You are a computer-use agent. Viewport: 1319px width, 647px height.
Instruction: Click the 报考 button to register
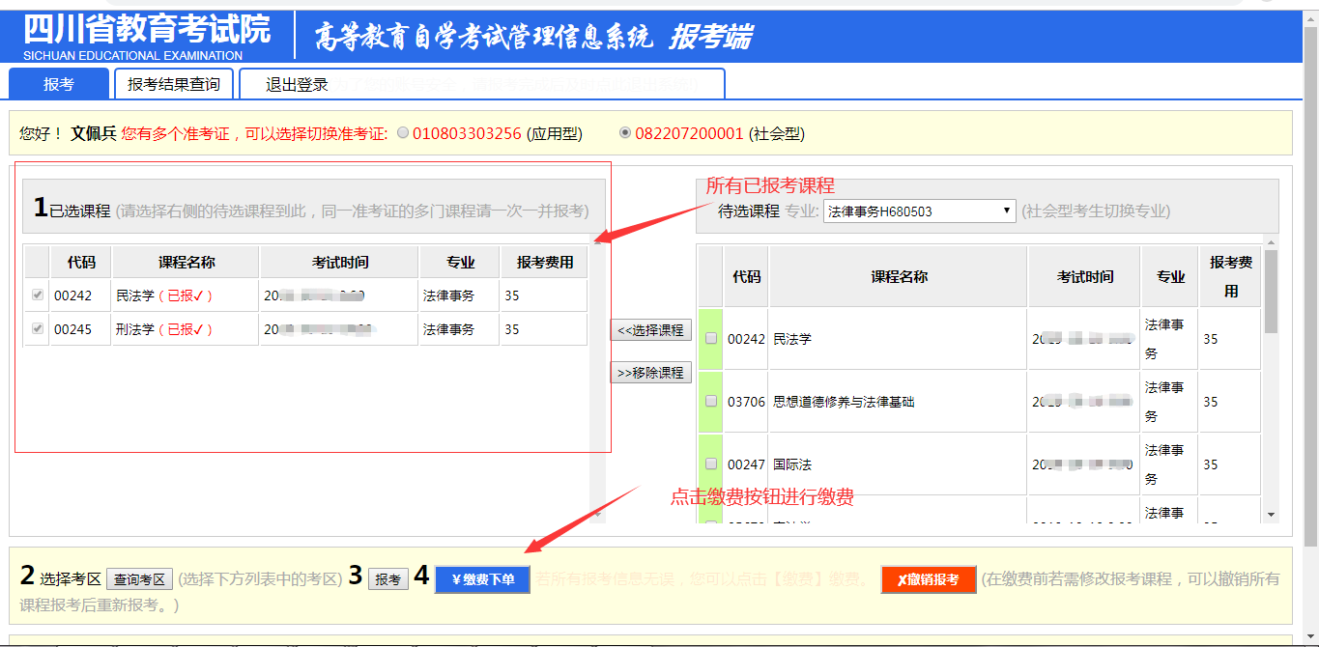[388, 579]
